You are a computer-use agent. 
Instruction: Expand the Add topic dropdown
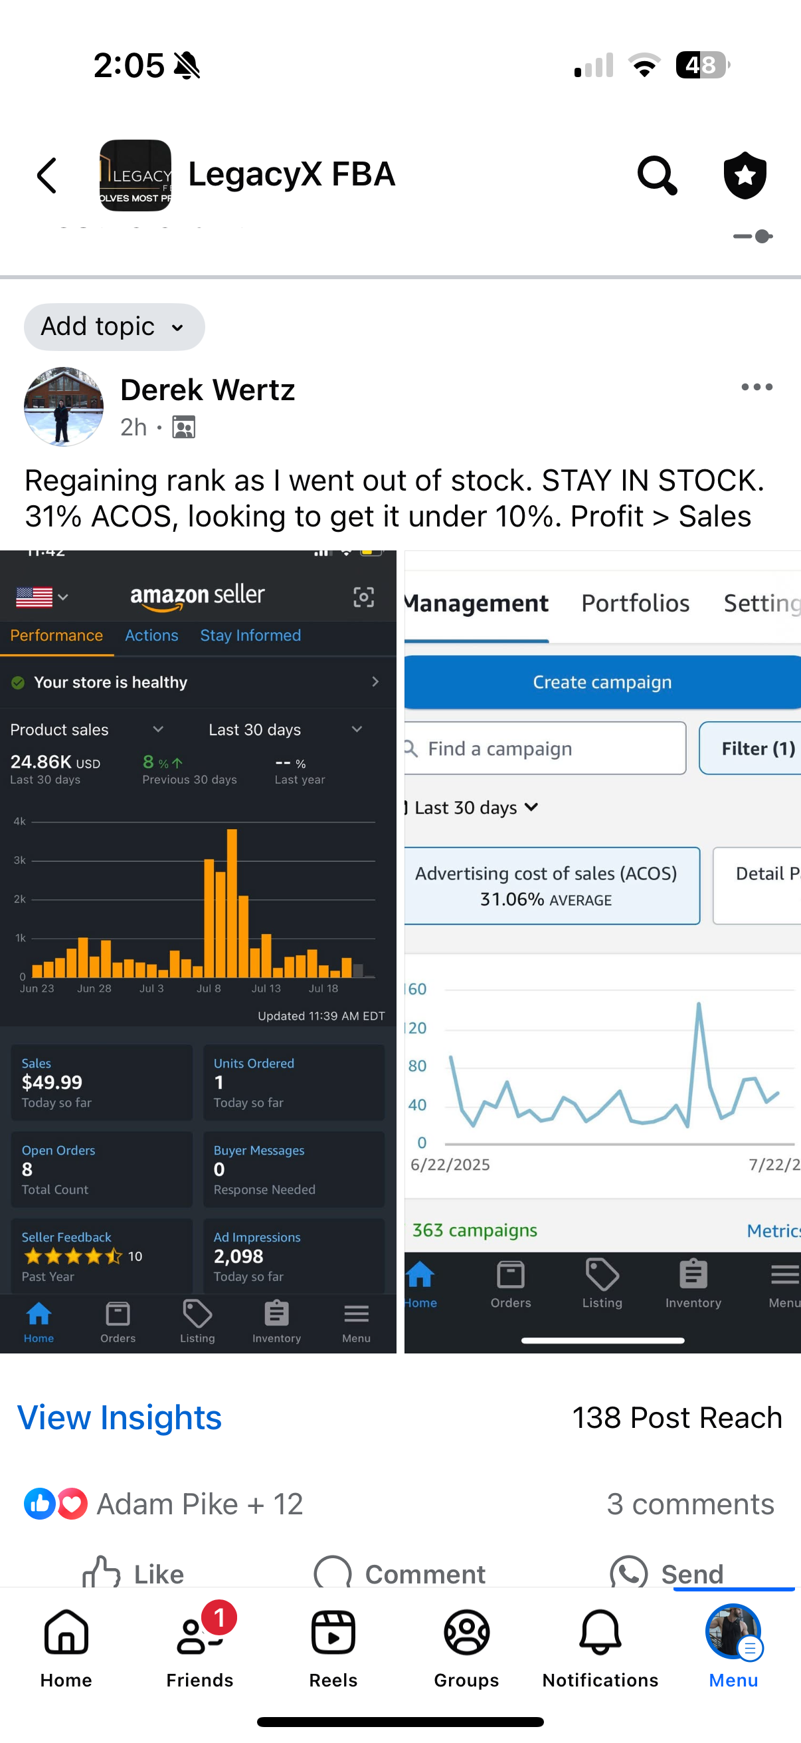tap(114, 327)
